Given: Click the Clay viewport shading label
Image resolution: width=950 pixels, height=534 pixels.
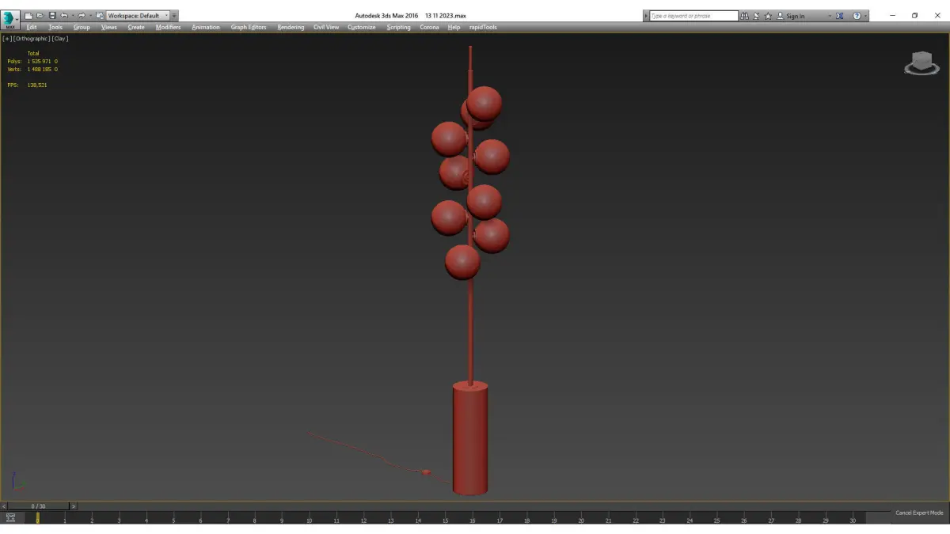Looking at the screenshot, I should point(60,38).
